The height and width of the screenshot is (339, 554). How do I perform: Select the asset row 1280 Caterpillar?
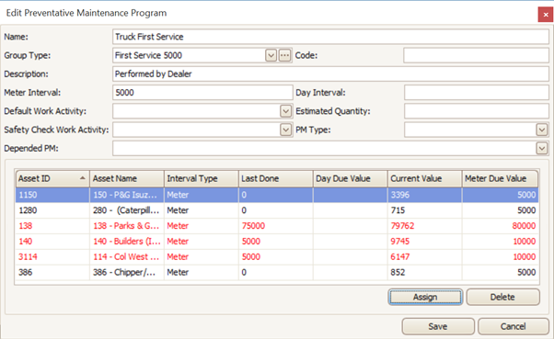click(x=277, y=210)
